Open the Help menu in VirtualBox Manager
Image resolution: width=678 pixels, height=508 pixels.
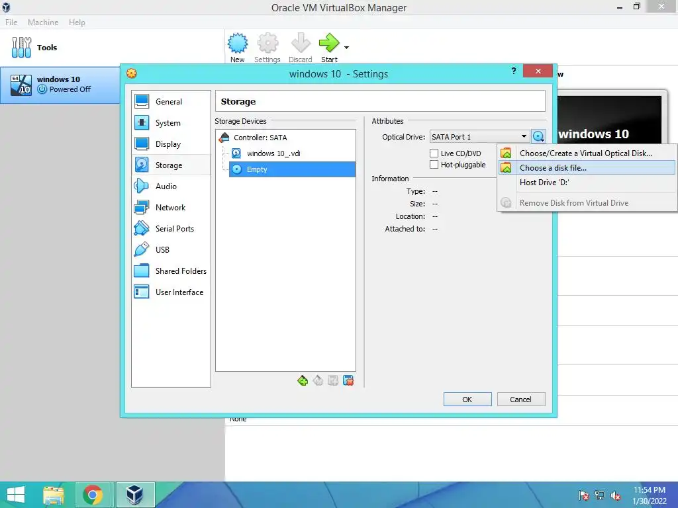[77, 22]
